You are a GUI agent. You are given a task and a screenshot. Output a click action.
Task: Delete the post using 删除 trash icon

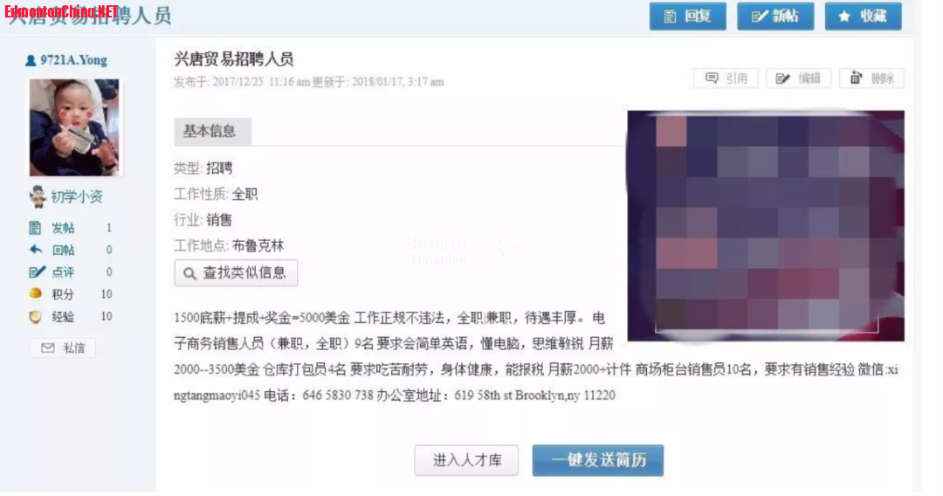pos(856,78)
